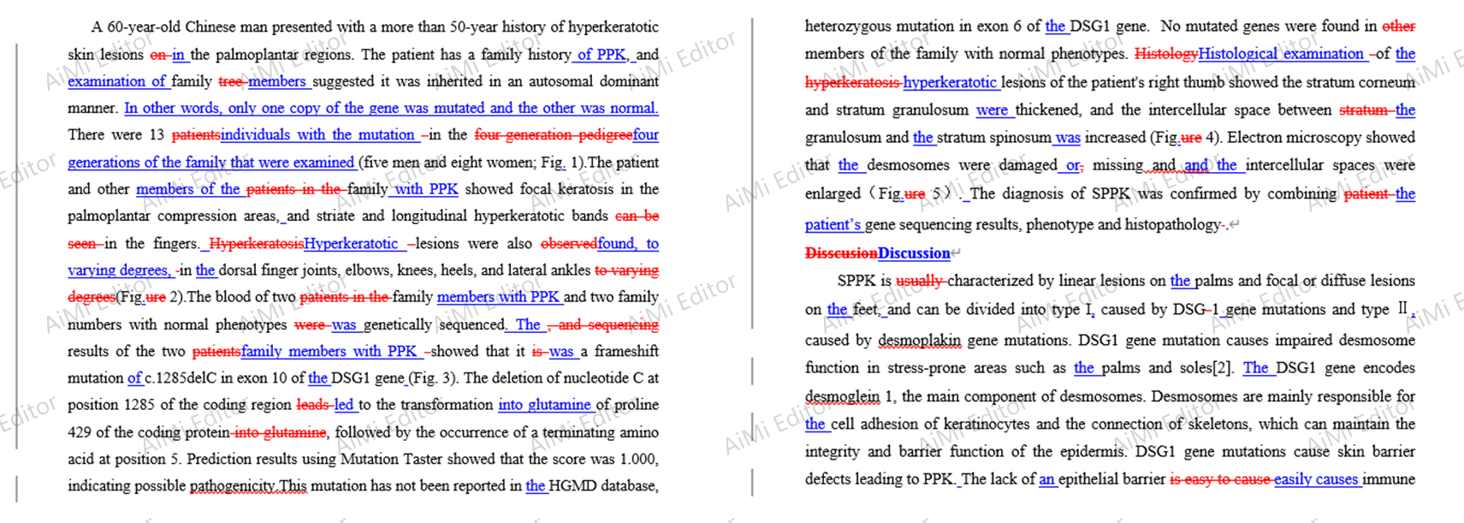The height and width of the screenshot is (523, 1464).
Task: Click the deleted word "Histology"
Action: 1166,53
